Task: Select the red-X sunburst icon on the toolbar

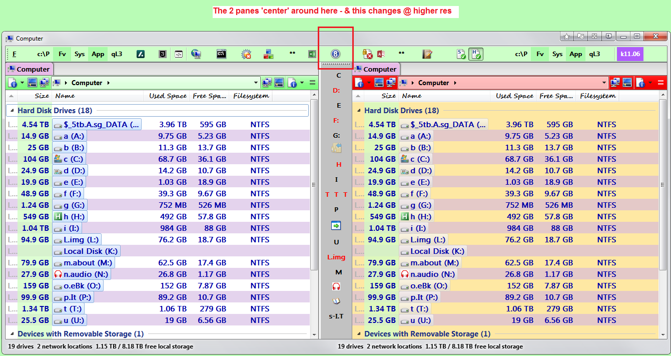Action: 246,54
